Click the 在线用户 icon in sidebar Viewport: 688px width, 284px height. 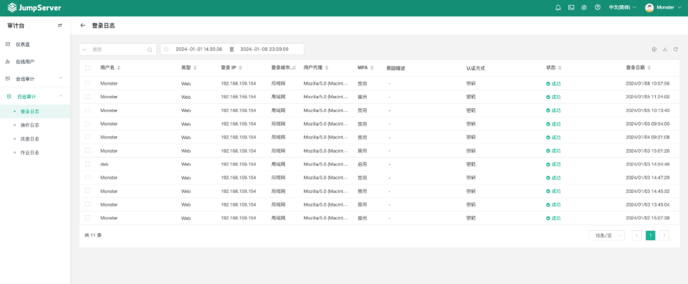(x=7, y=62)
